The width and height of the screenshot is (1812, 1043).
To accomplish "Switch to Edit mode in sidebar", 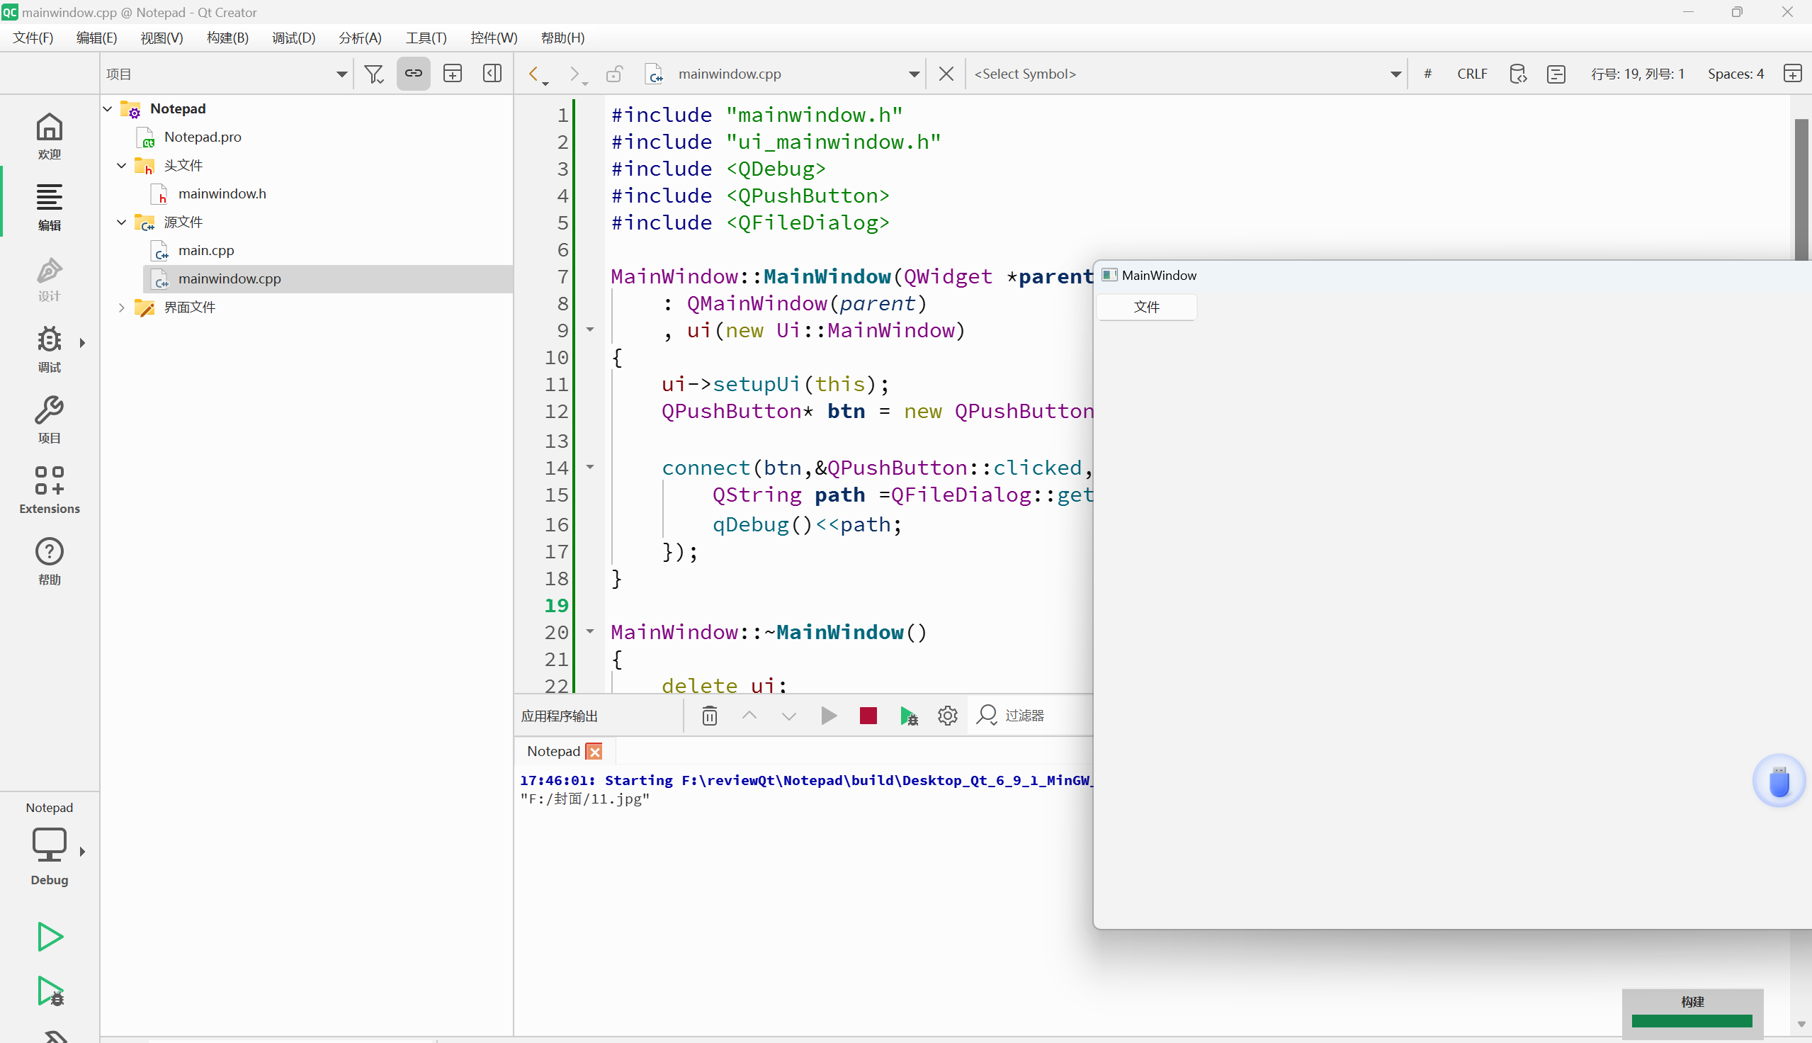I will point(50,208).
